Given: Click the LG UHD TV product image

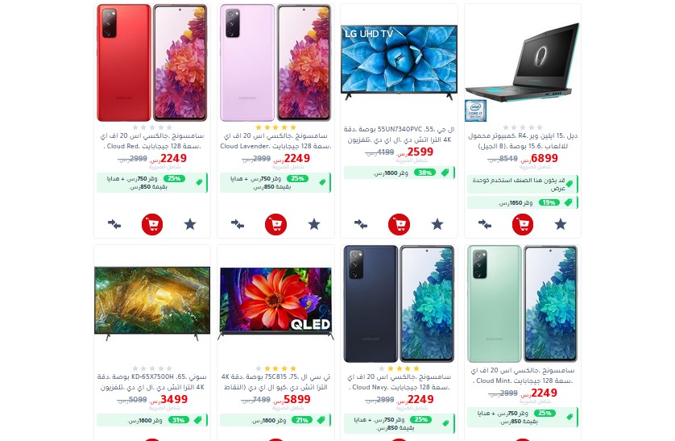Looking at the screenshot, I should point(399,62).
